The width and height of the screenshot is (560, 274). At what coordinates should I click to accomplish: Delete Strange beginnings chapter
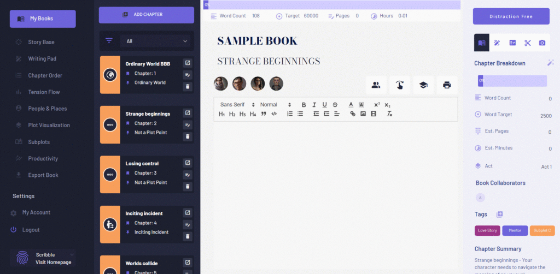(x=188, y=136)
